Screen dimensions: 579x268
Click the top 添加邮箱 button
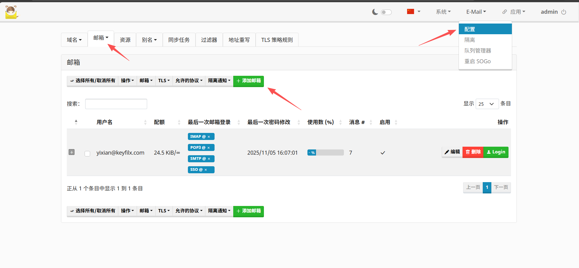tap(248, 81)
